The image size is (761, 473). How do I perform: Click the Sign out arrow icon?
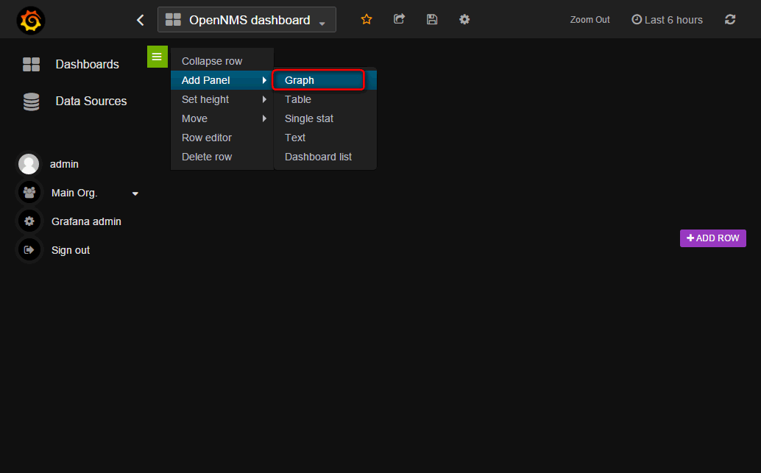point(29,250)
